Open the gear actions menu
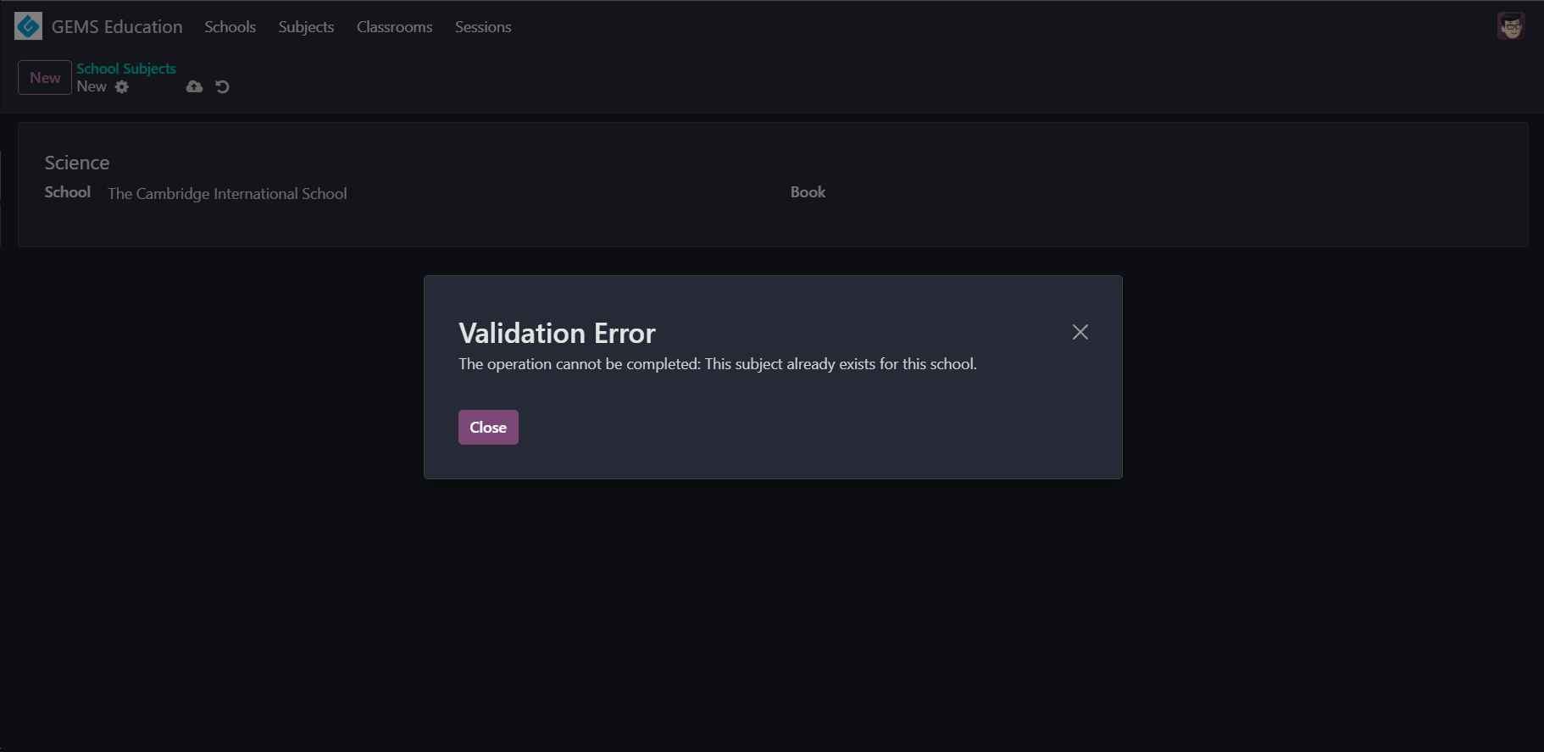 tap(122, 86)
